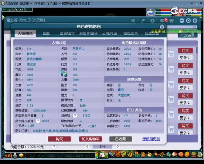
Task: Open the red treasure chest icon
Action: point(118,155)
